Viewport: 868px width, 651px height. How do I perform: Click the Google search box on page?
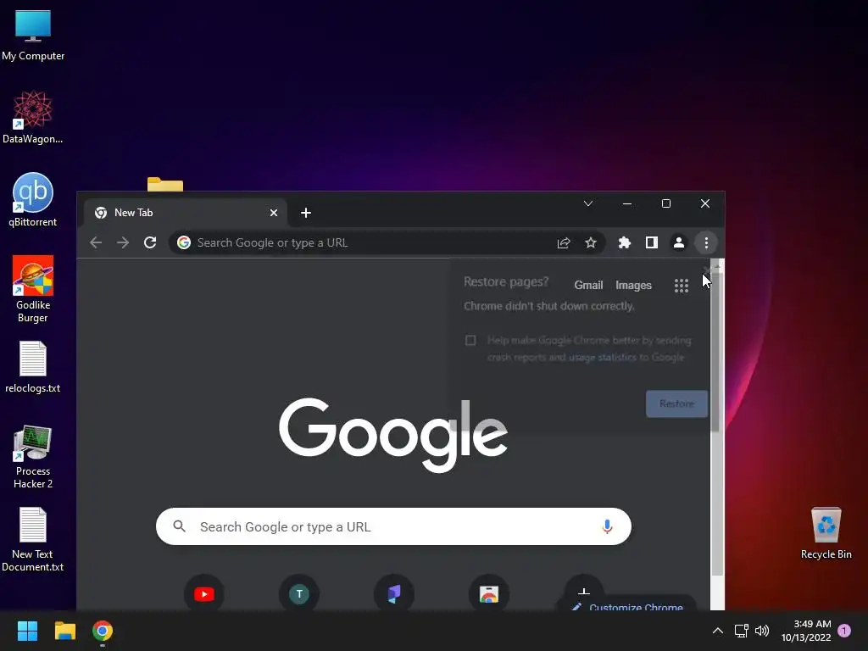pos(393,526)
